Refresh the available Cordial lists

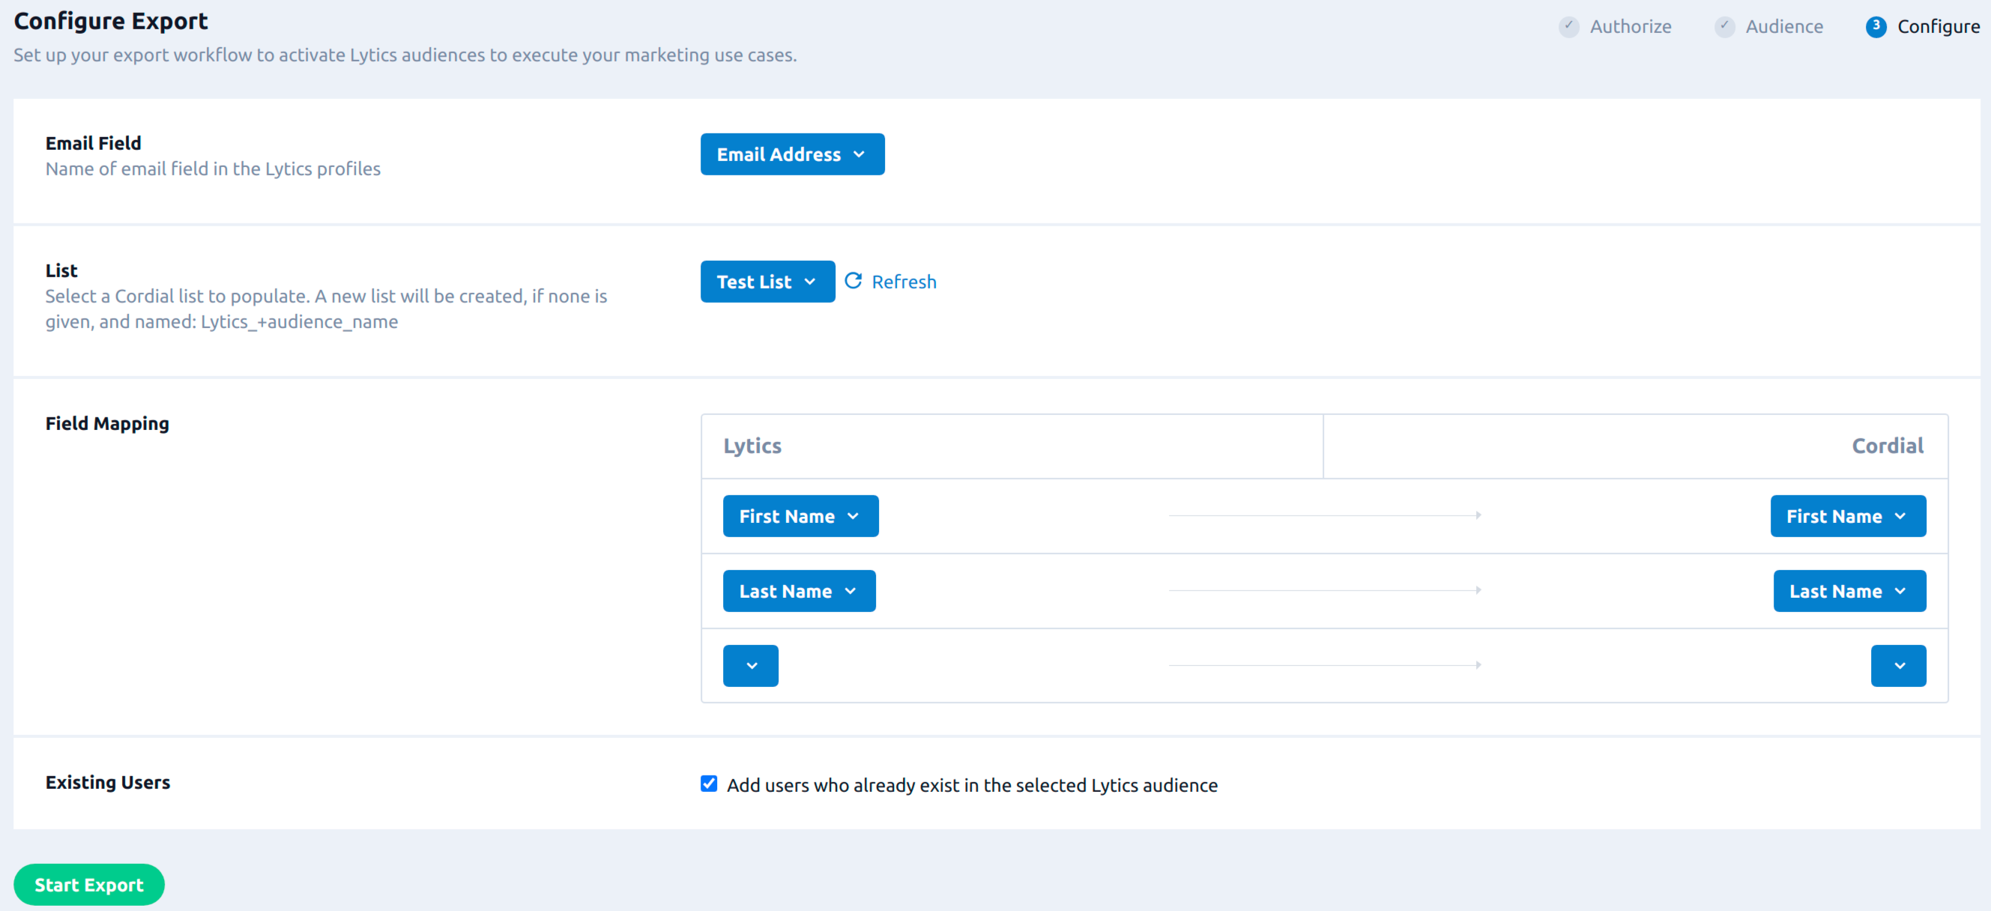pos(892,280)
